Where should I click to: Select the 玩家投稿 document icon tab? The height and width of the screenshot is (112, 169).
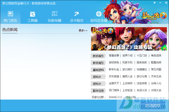(x=55, y=17)
